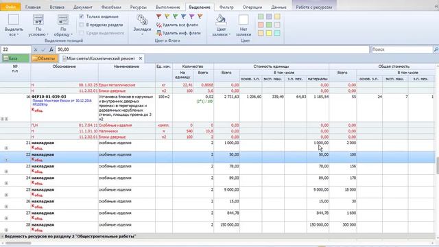Screen dimensions: 439x247
Task: Switch to 'Главная' ribbon tab
Action: coord(33,7)
